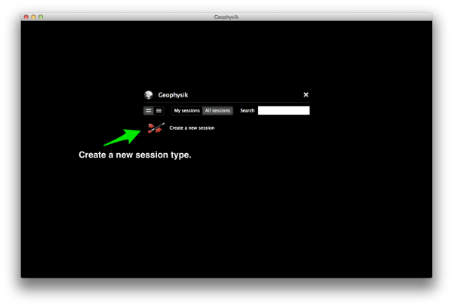Click empty title bar space right of title

click(340, 16)
